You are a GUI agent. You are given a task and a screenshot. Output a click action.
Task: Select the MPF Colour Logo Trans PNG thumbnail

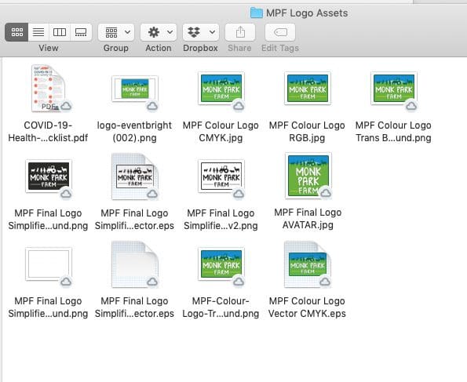(x=394, y=88)
